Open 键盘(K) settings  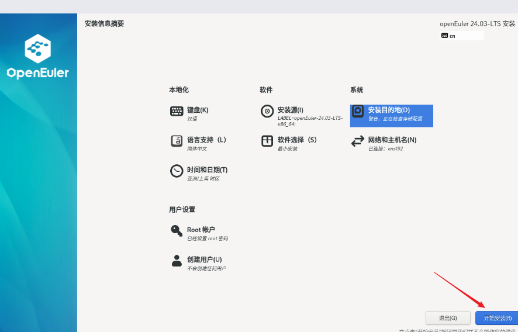[189, 113]
